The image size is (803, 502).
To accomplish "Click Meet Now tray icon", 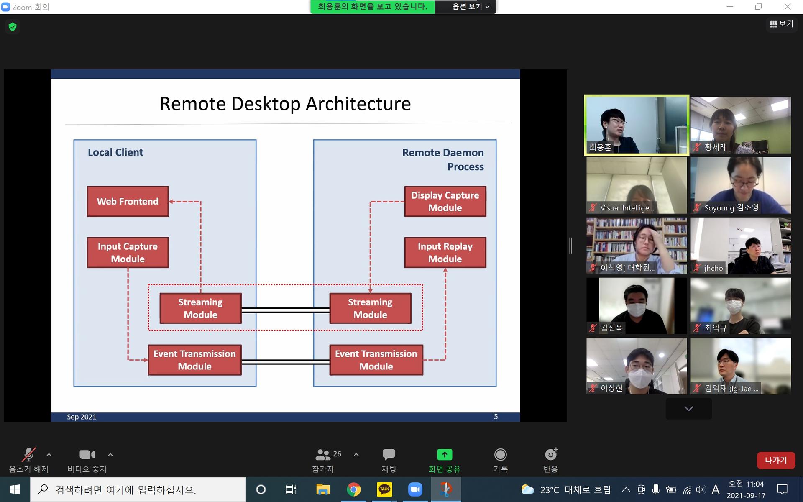I will (641, 489).
